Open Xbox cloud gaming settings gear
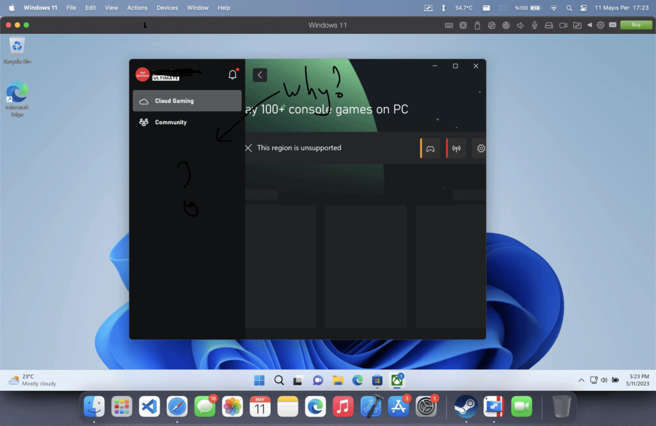Image resolution: width=656 pixels, height=426 pixels. 480,148
